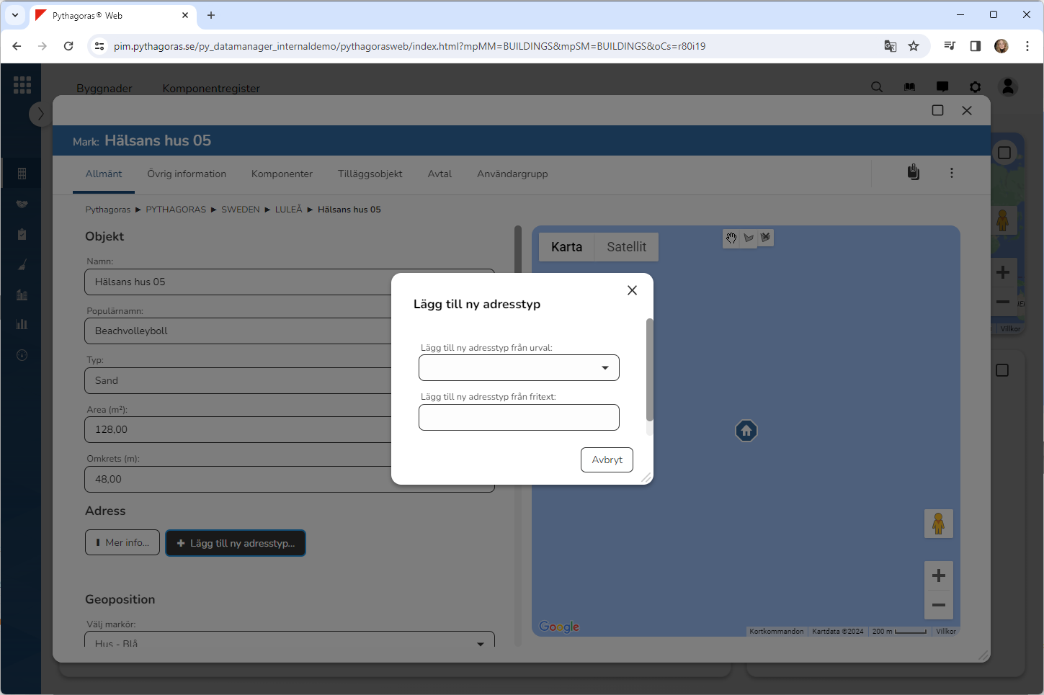This screenshot has height=695, width=1044.
Task: Click the delete polygon tool on map
Action: (765, 237)
